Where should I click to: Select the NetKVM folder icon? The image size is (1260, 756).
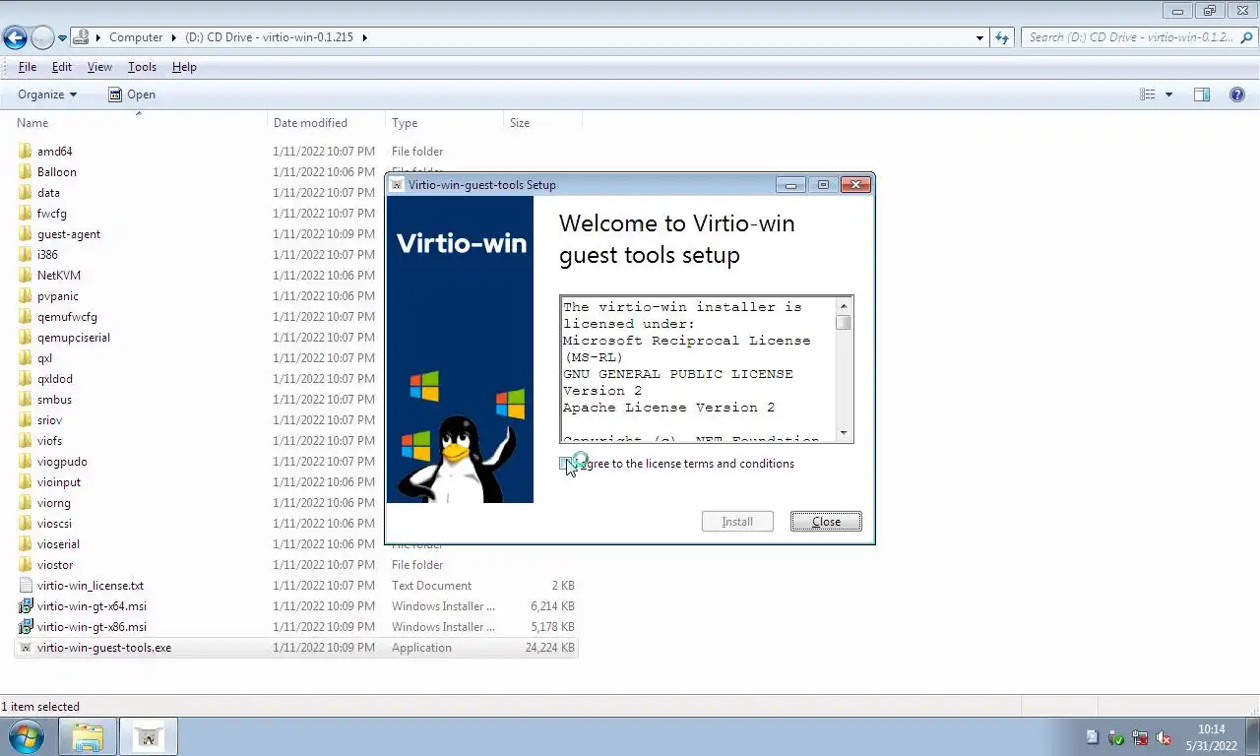tap(26, 276)
